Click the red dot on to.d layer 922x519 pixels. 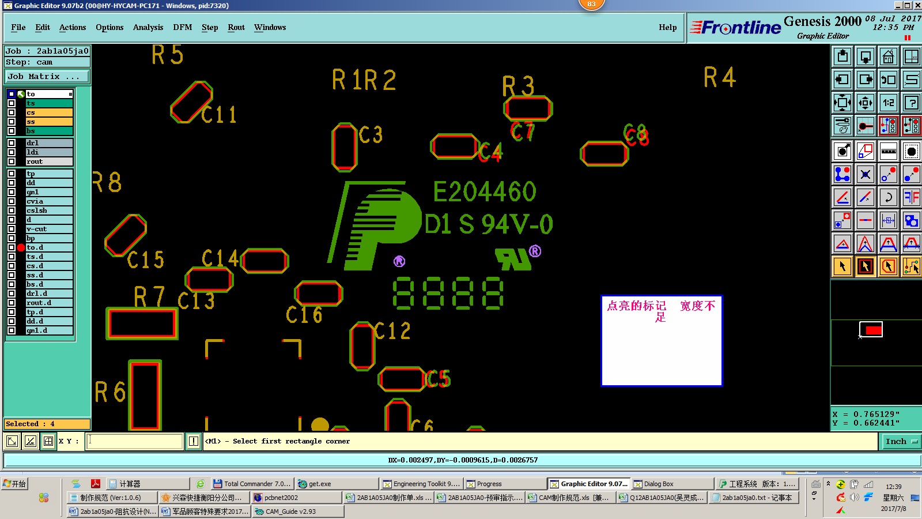[21, 247]
